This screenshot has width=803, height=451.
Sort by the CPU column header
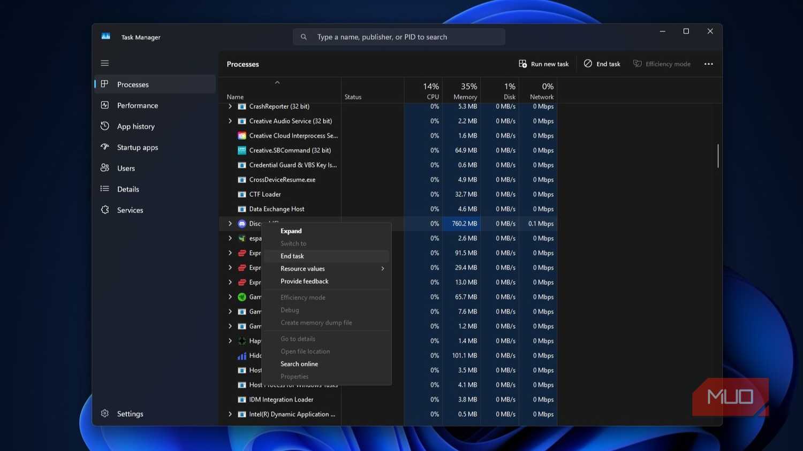tap(423, 90)
